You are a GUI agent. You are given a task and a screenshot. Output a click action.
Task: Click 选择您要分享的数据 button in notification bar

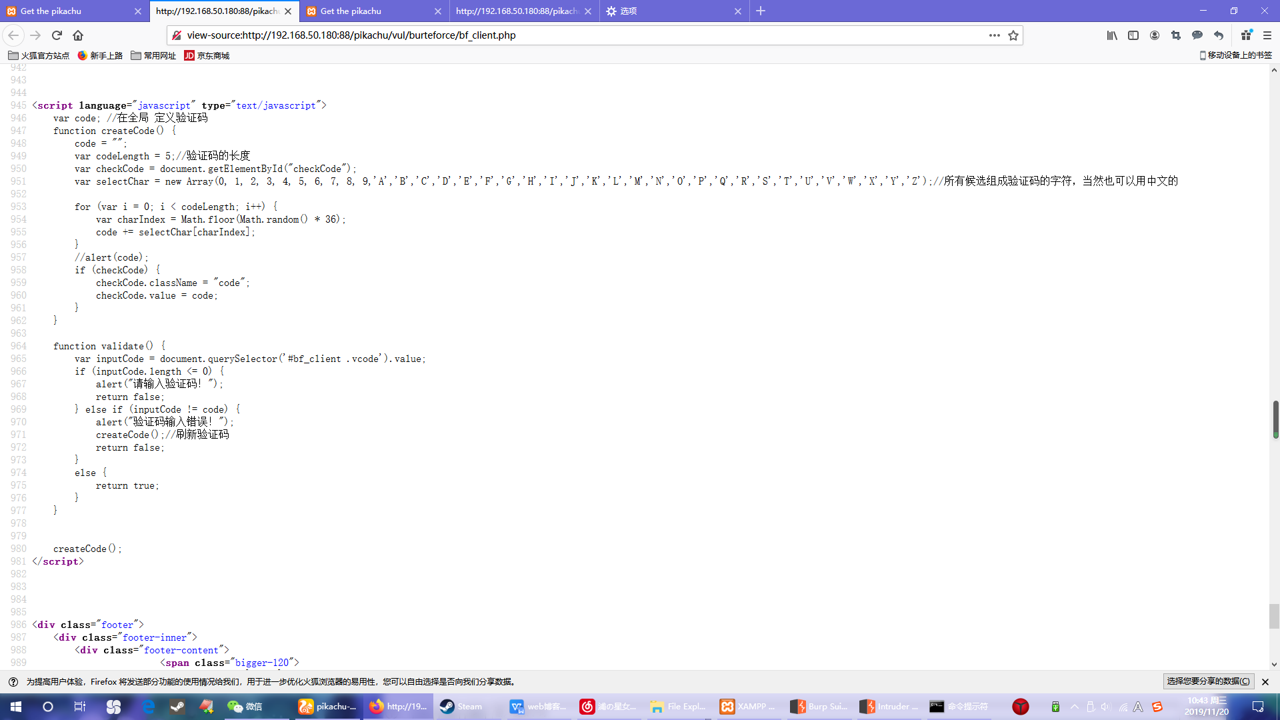(1208, 681)
